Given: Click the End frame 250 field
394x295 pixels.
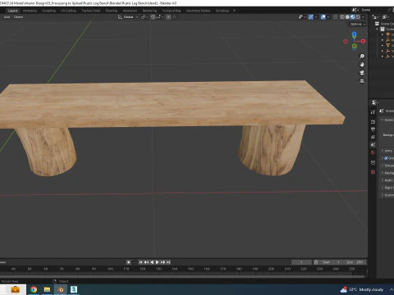Looking at the screenshot, I should coord(355,262).
